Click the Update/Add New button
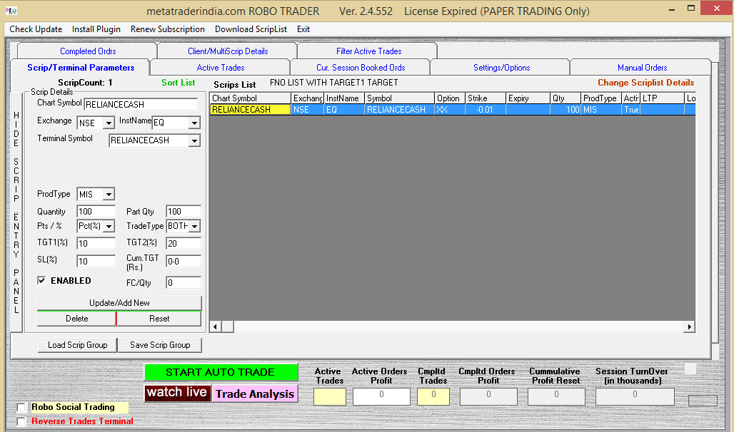Viewport: 734px width, 432px height. [x=119, y=303]
